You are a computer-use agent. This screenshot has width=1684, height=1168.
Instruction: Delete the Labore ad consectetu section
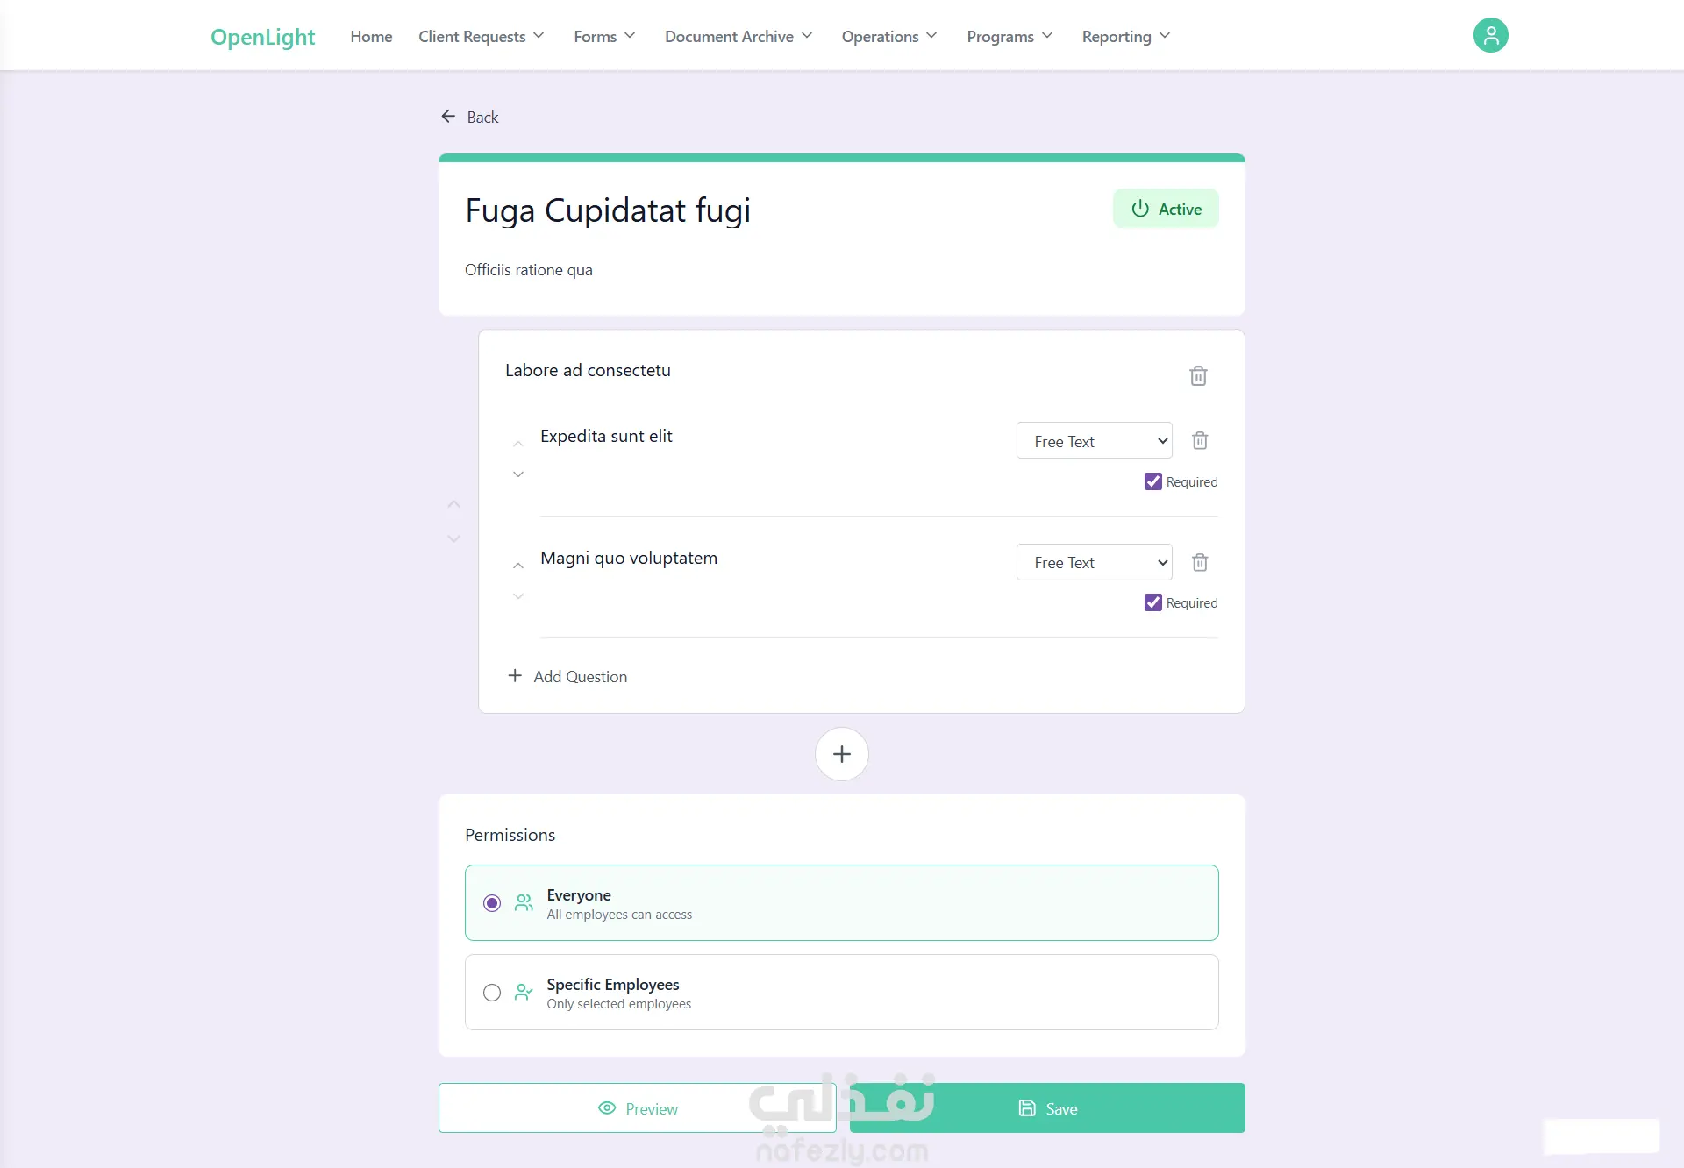(1198, 376)
